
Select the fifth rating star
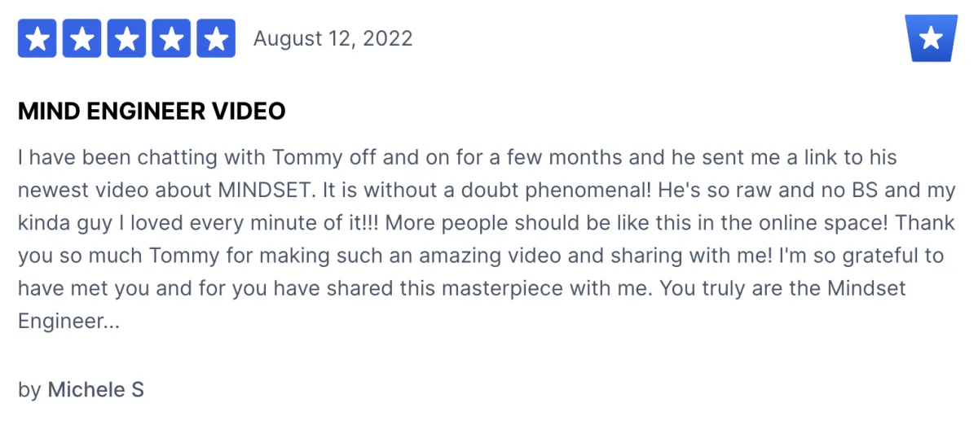point(215,38)
